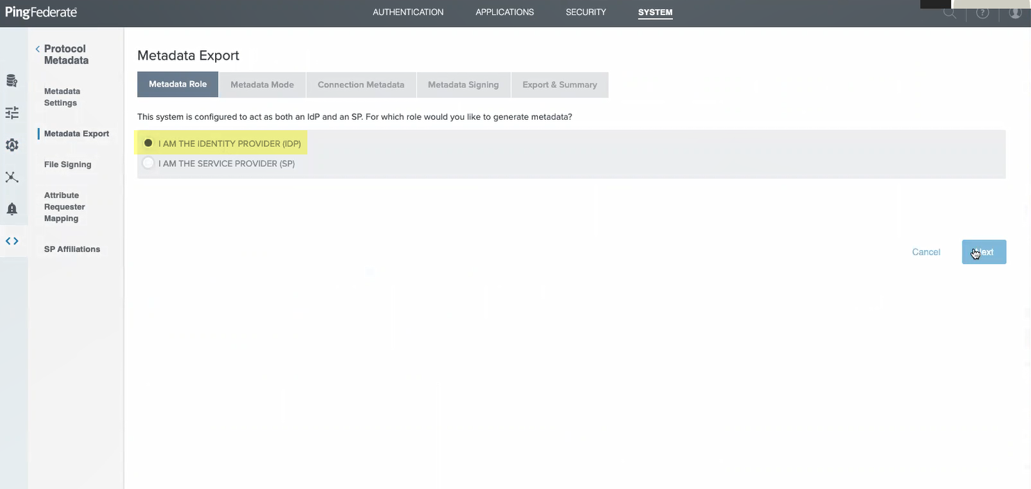Open the Security menu

(x=586, y=12)
